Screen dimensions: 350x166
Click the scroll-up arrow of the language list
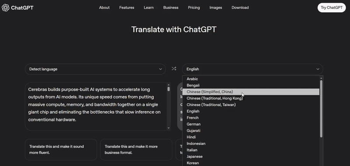[x=321, y=78]
